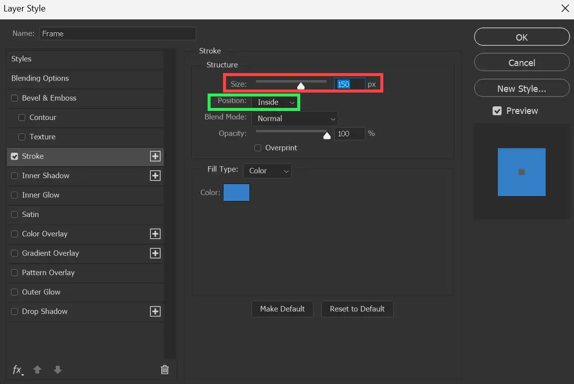Click the down arrow to move effect down

[57, 370]
